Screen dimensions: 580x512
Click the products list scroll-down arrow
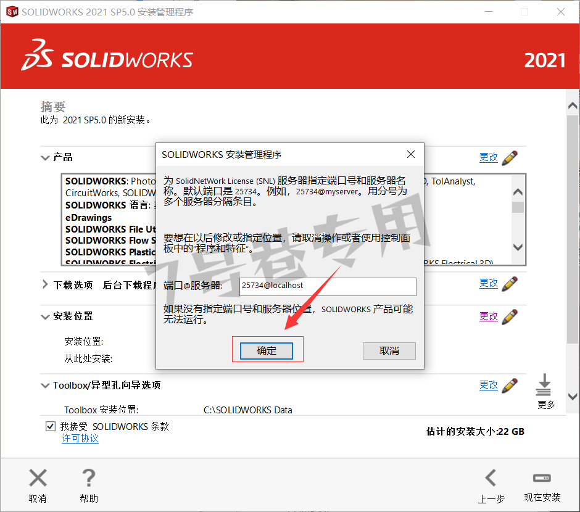click(x=518, y=247)
